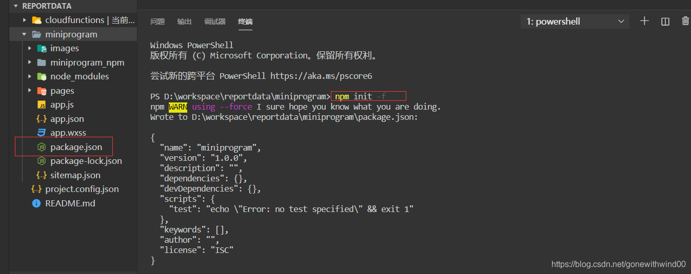Open the 1: powershell terminal selector dropdown
This screenshot has height=274, width=691.
coord(575,22)
